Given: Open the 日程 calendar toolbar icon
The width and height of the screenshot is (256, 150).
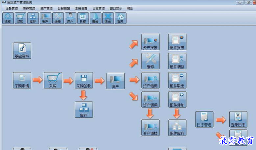Looking at the screenshot, I should pos(83,18).
